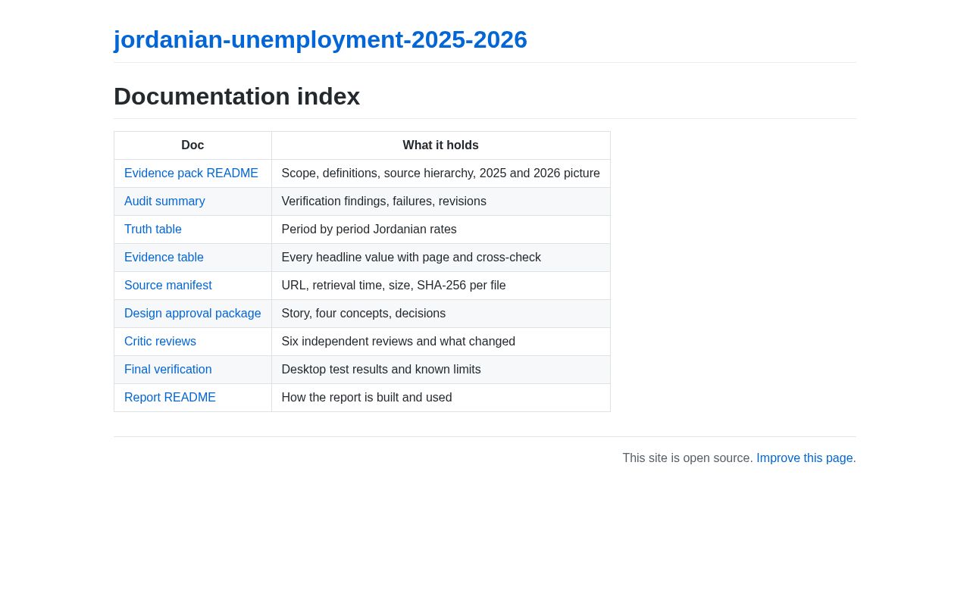Select text 'How the report is built and used'
This screenshot has width=970, height=606.
(367, 398)
